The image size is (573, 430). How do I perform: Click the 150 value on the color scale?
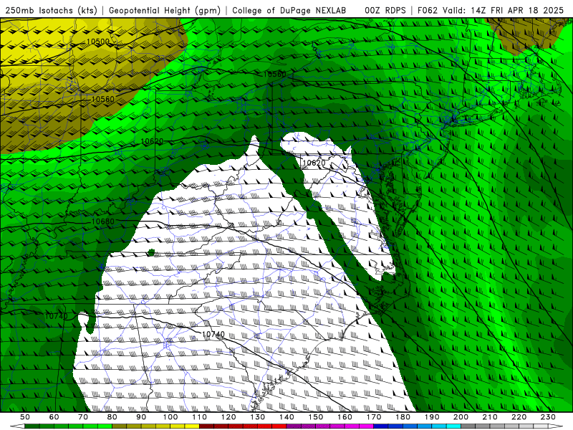coord(316,417)
